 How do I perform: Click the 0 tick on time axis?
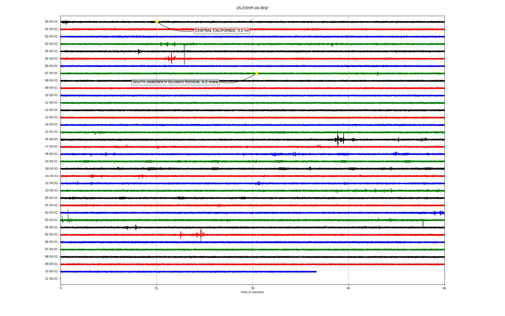(61, 288)
